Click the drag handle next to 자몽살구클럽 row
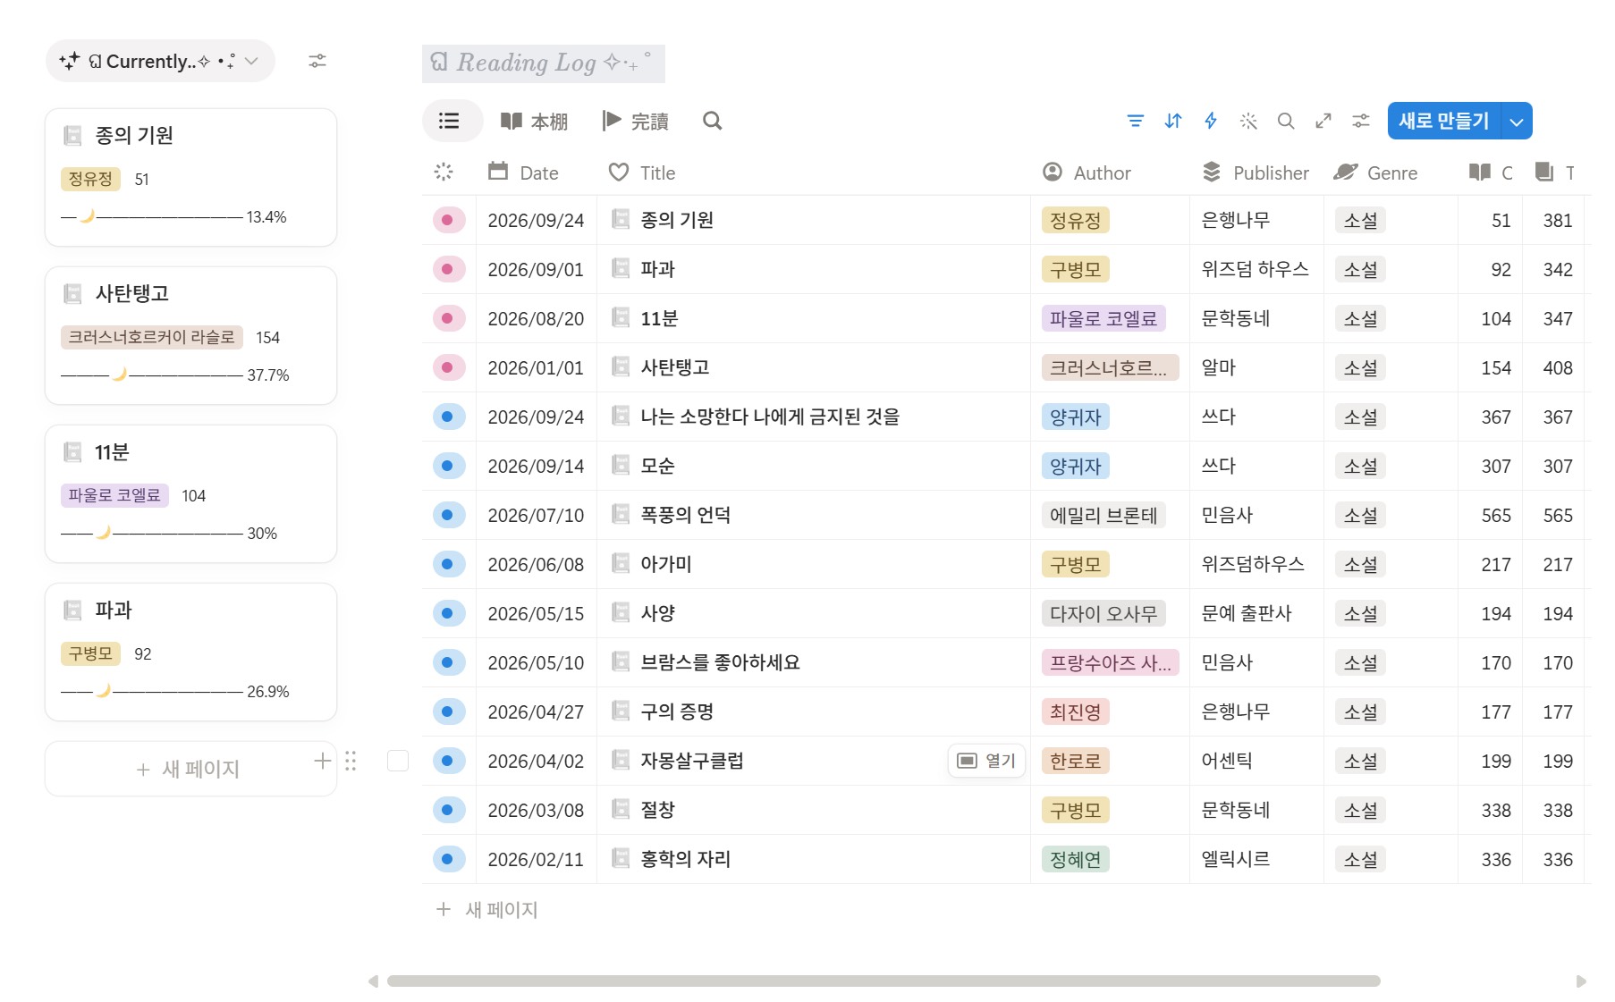This screenshot has width=1615, height=1002. click(x=351, y=761)
